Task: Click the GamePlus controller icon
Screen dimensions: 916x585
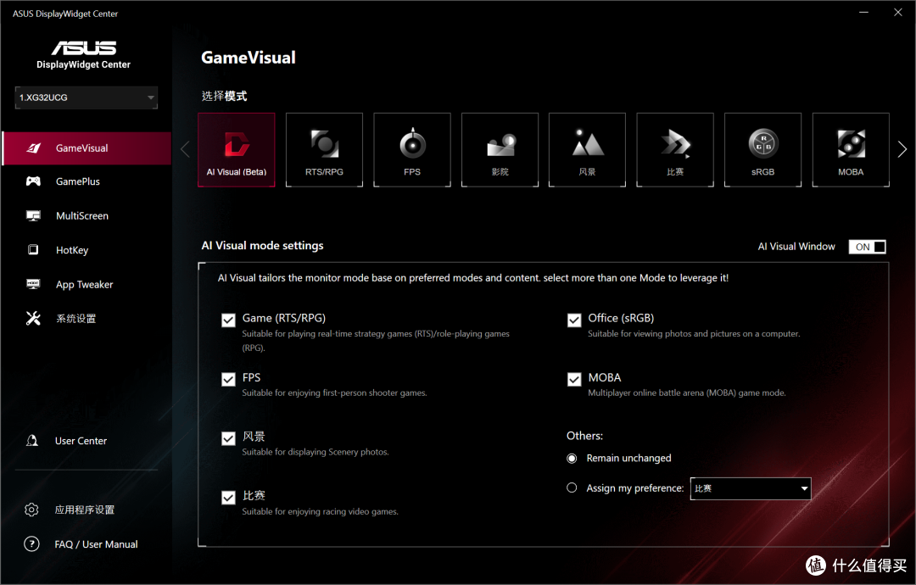Action: [33, 181]
